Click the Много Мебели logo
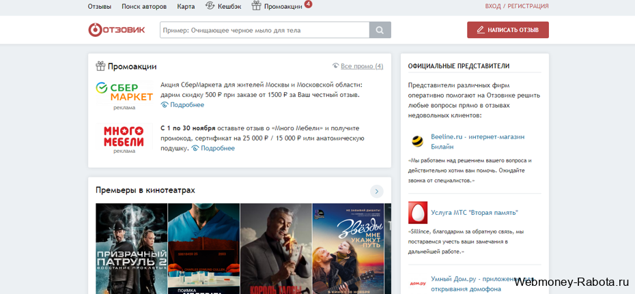The image size is (635, 294). point(124,136)
